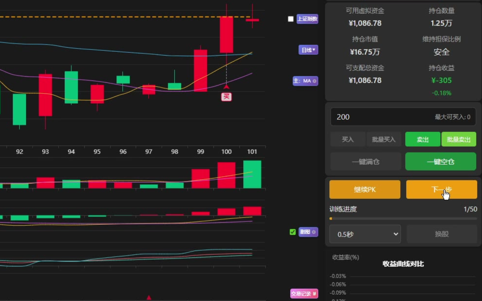This screenshot has width=482, height=301.
Task: Expand the 0.5秒 speed dropdown
Action: (365, 234)
